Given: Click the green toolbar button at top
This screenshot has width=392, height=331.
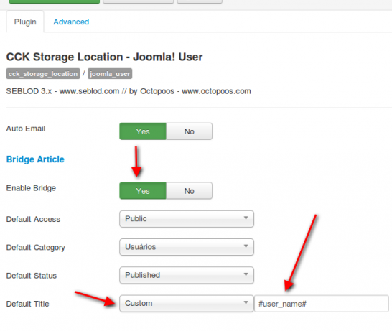Looking at the screenshot, I should pyautogui.click(x=55, y=1).
